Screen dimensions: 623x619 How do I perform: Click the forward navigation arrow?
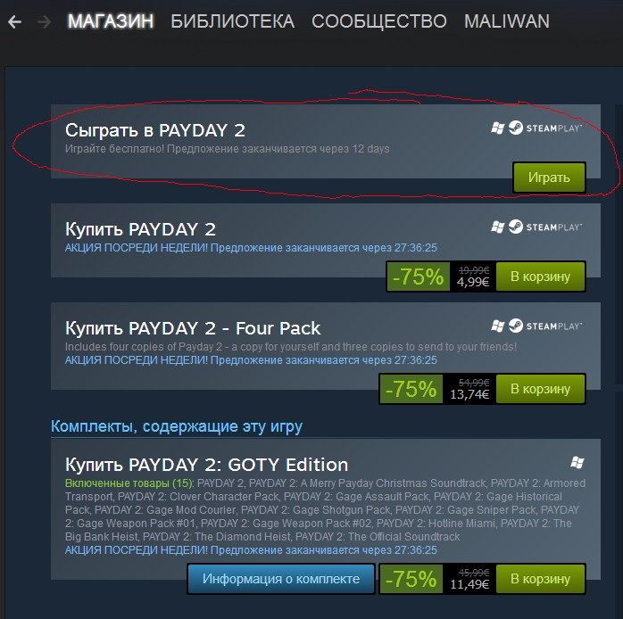45,21
